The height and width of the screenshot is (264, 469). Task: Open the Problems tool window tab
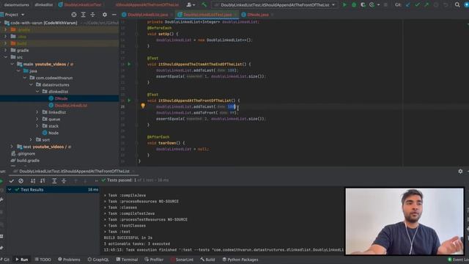coord(69,260)
